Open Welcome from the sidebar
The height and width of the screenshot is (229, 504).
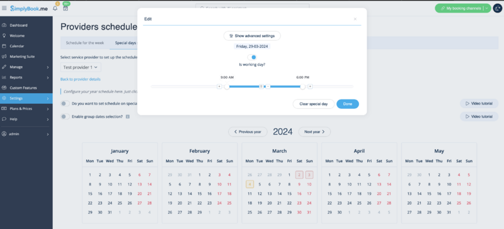[x=26, y=36]
